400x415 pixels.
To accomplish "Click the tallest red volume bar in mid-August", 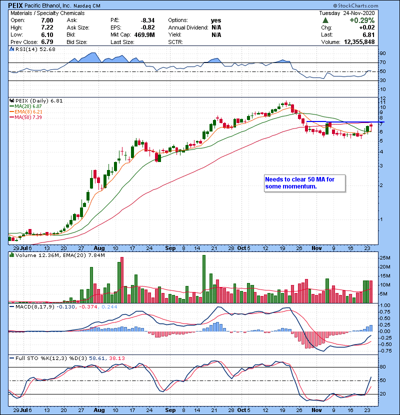I will click(x=122, y=280).
